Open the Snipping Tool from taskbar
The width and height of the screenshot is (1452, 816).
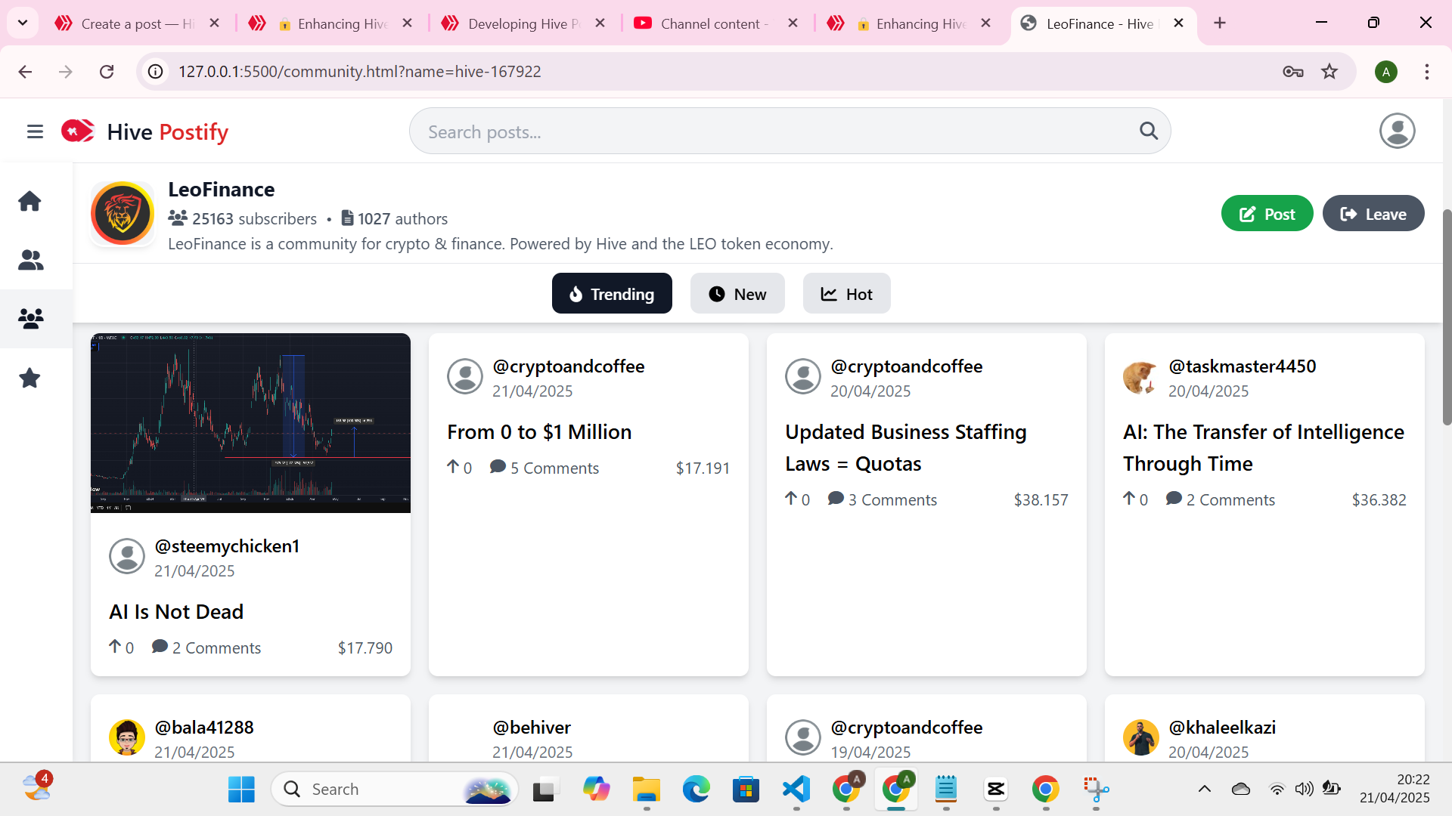pyautogui.click(x=1096, y=789)
